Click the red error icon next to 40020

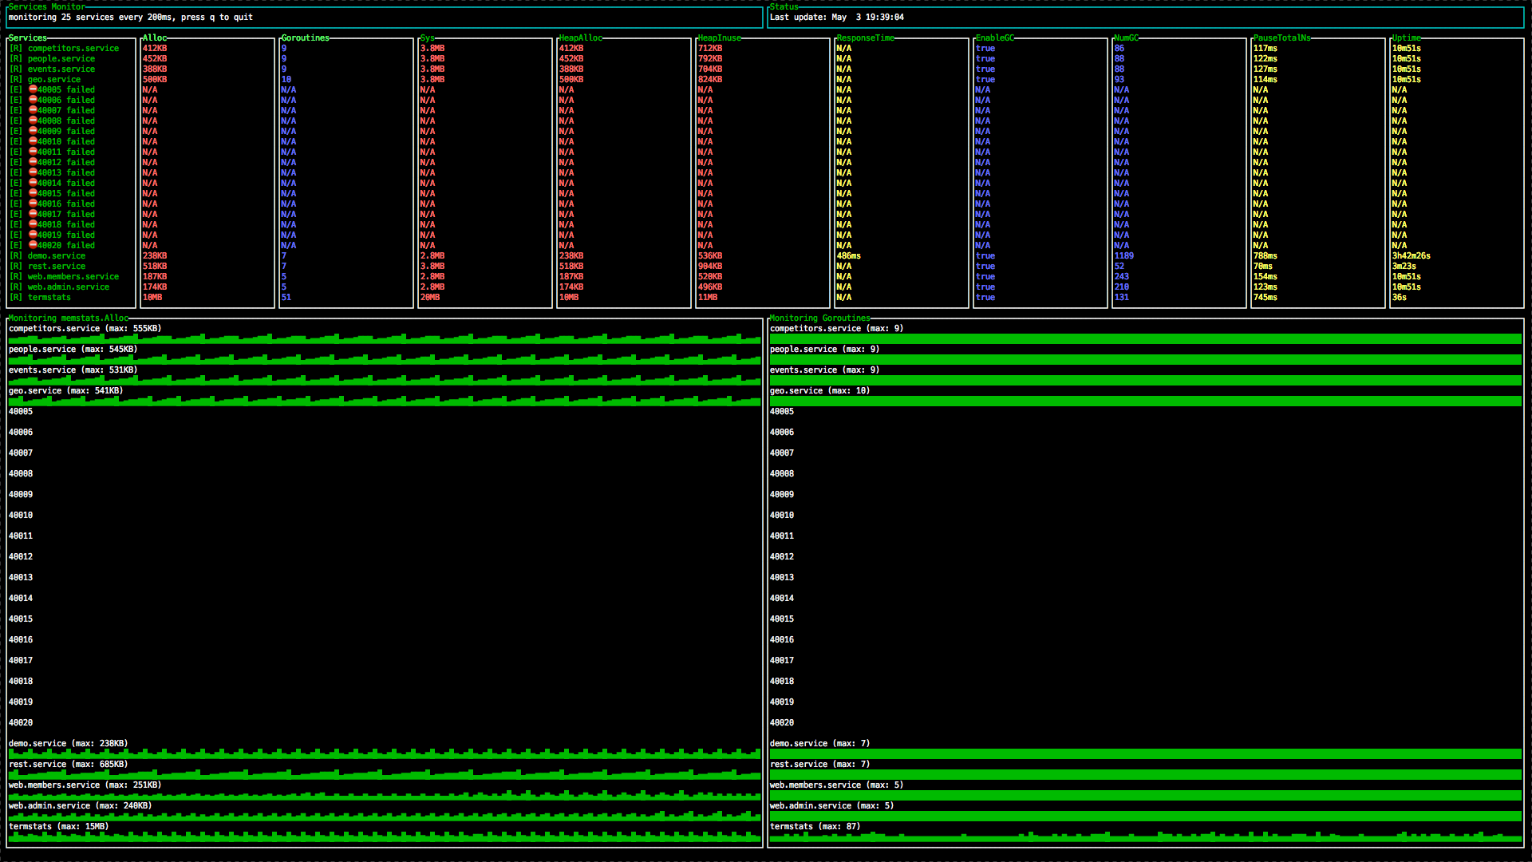[33, 245]
